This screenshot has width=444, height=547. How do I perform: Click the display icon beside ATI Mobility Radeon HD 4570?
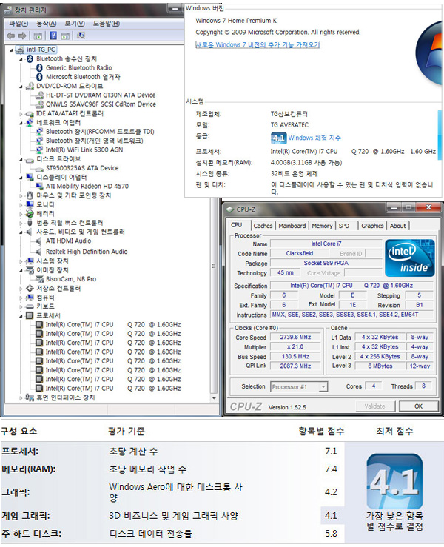pyautogui.click(x=40, y=186)
